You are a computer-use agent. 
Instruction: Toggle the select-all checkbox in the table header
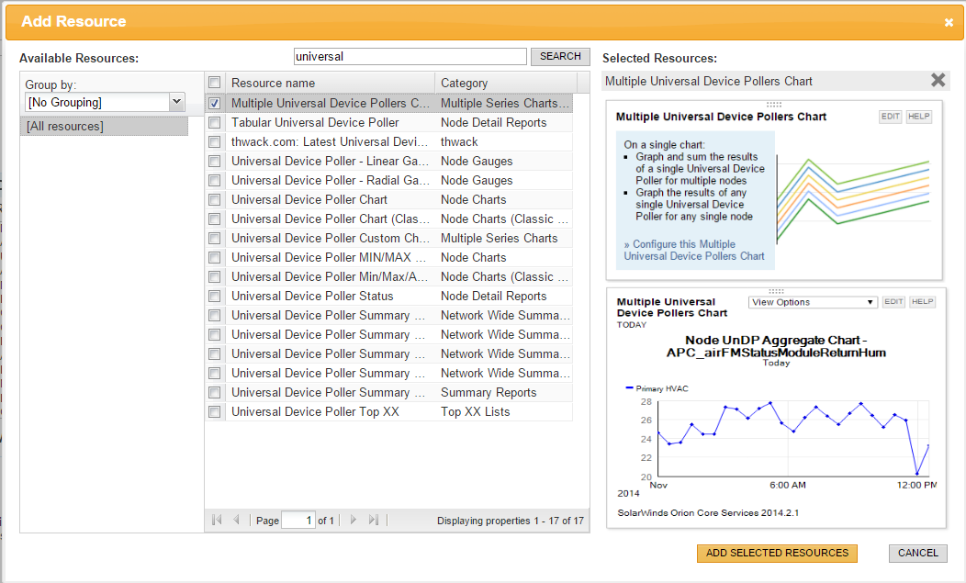(x=214, y=82)
